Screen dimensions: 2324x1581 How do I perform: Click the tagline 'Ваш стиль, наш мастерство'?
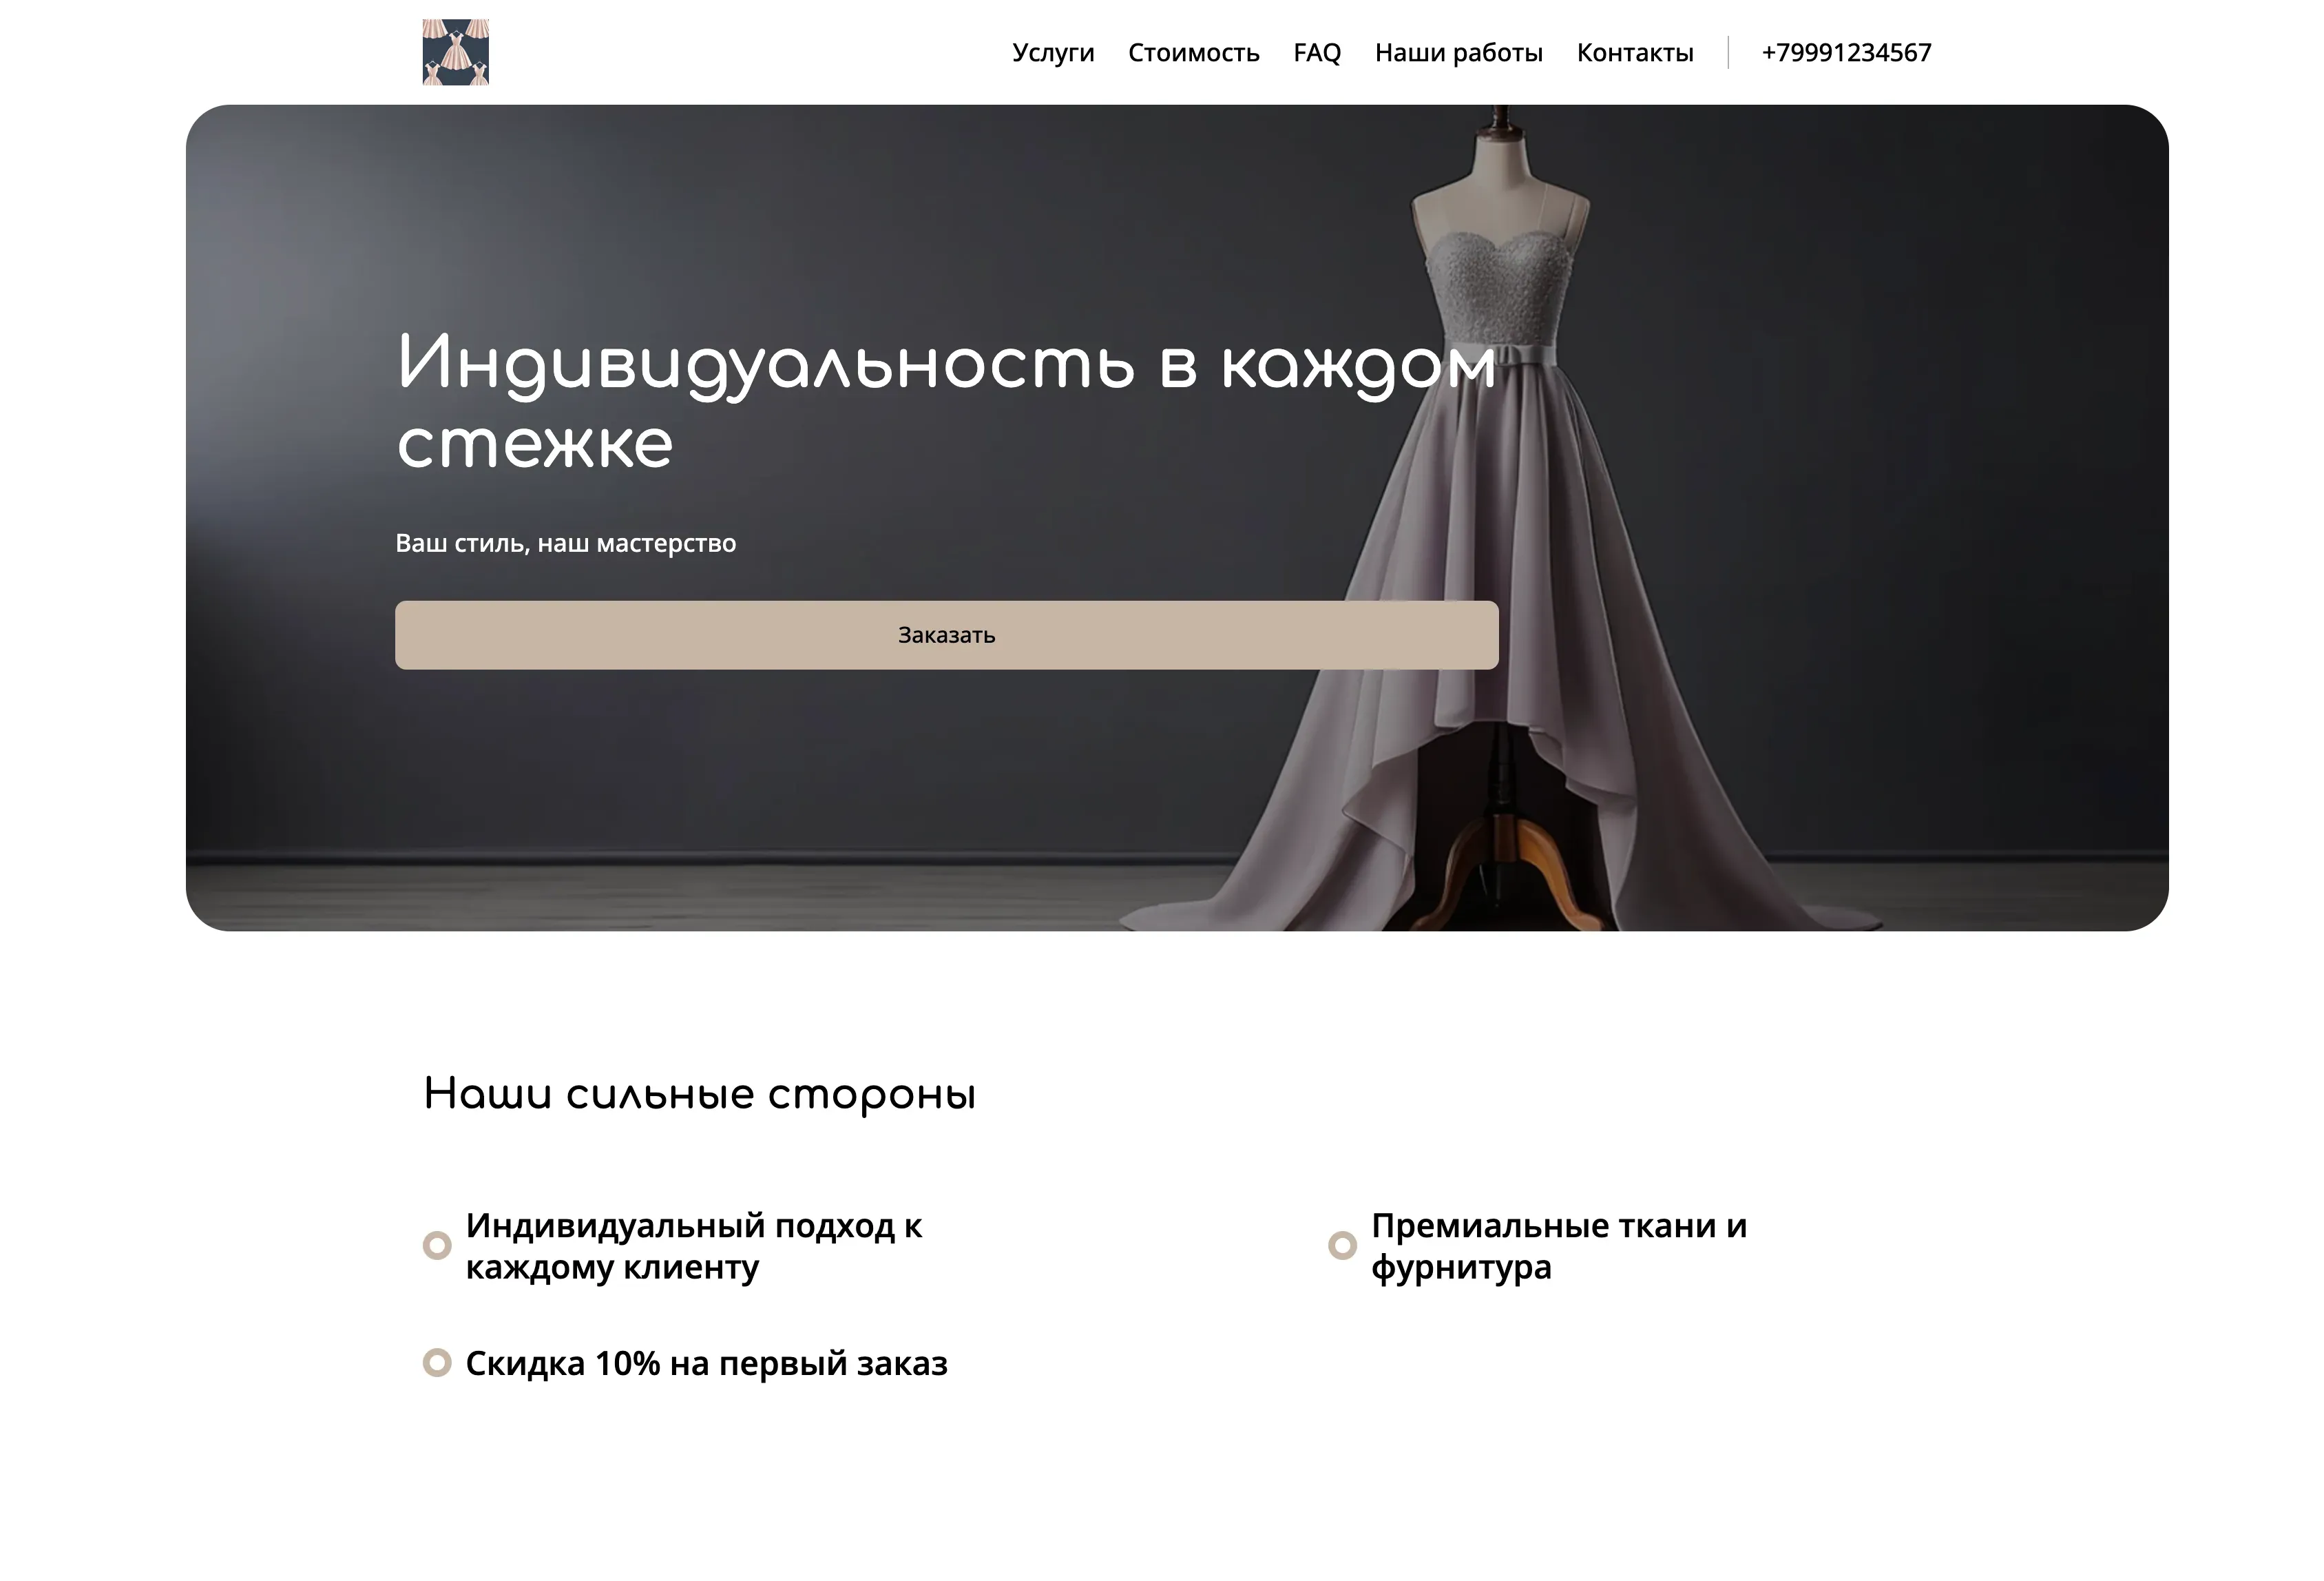pos(566,544)
